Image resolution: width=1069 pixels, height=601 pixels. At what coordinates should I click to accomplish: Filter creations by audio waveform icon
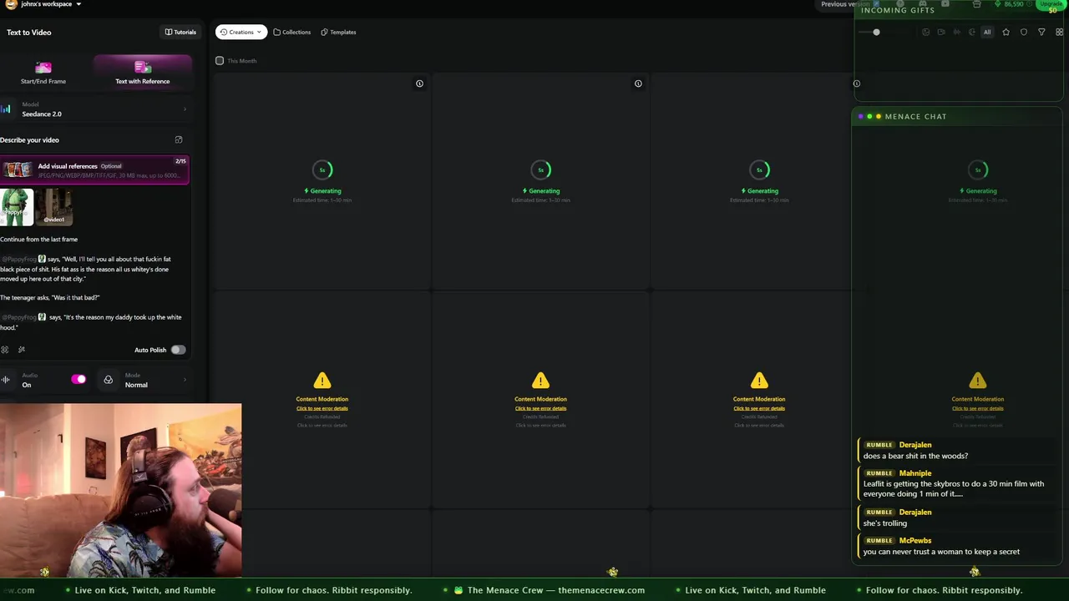(956, 32)
